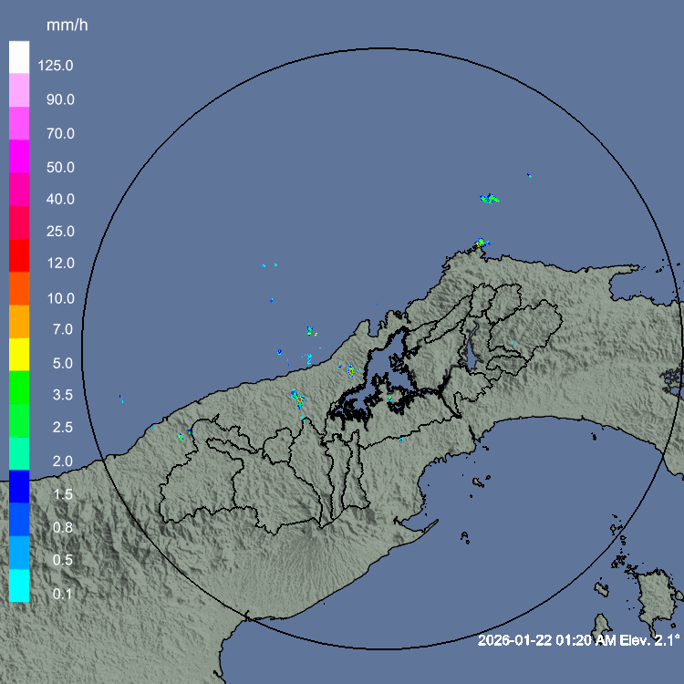Click the Elev. 2.1° elevation text
Viewport: 684px width, 684px height.
648,641
